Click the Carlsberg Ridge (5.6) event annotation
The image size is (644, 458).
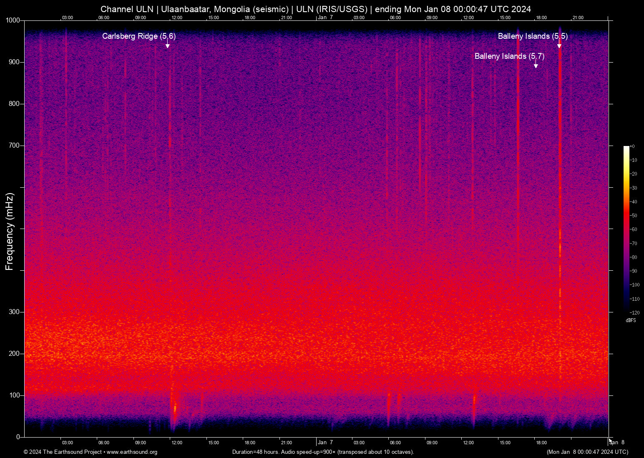point(139,37)
